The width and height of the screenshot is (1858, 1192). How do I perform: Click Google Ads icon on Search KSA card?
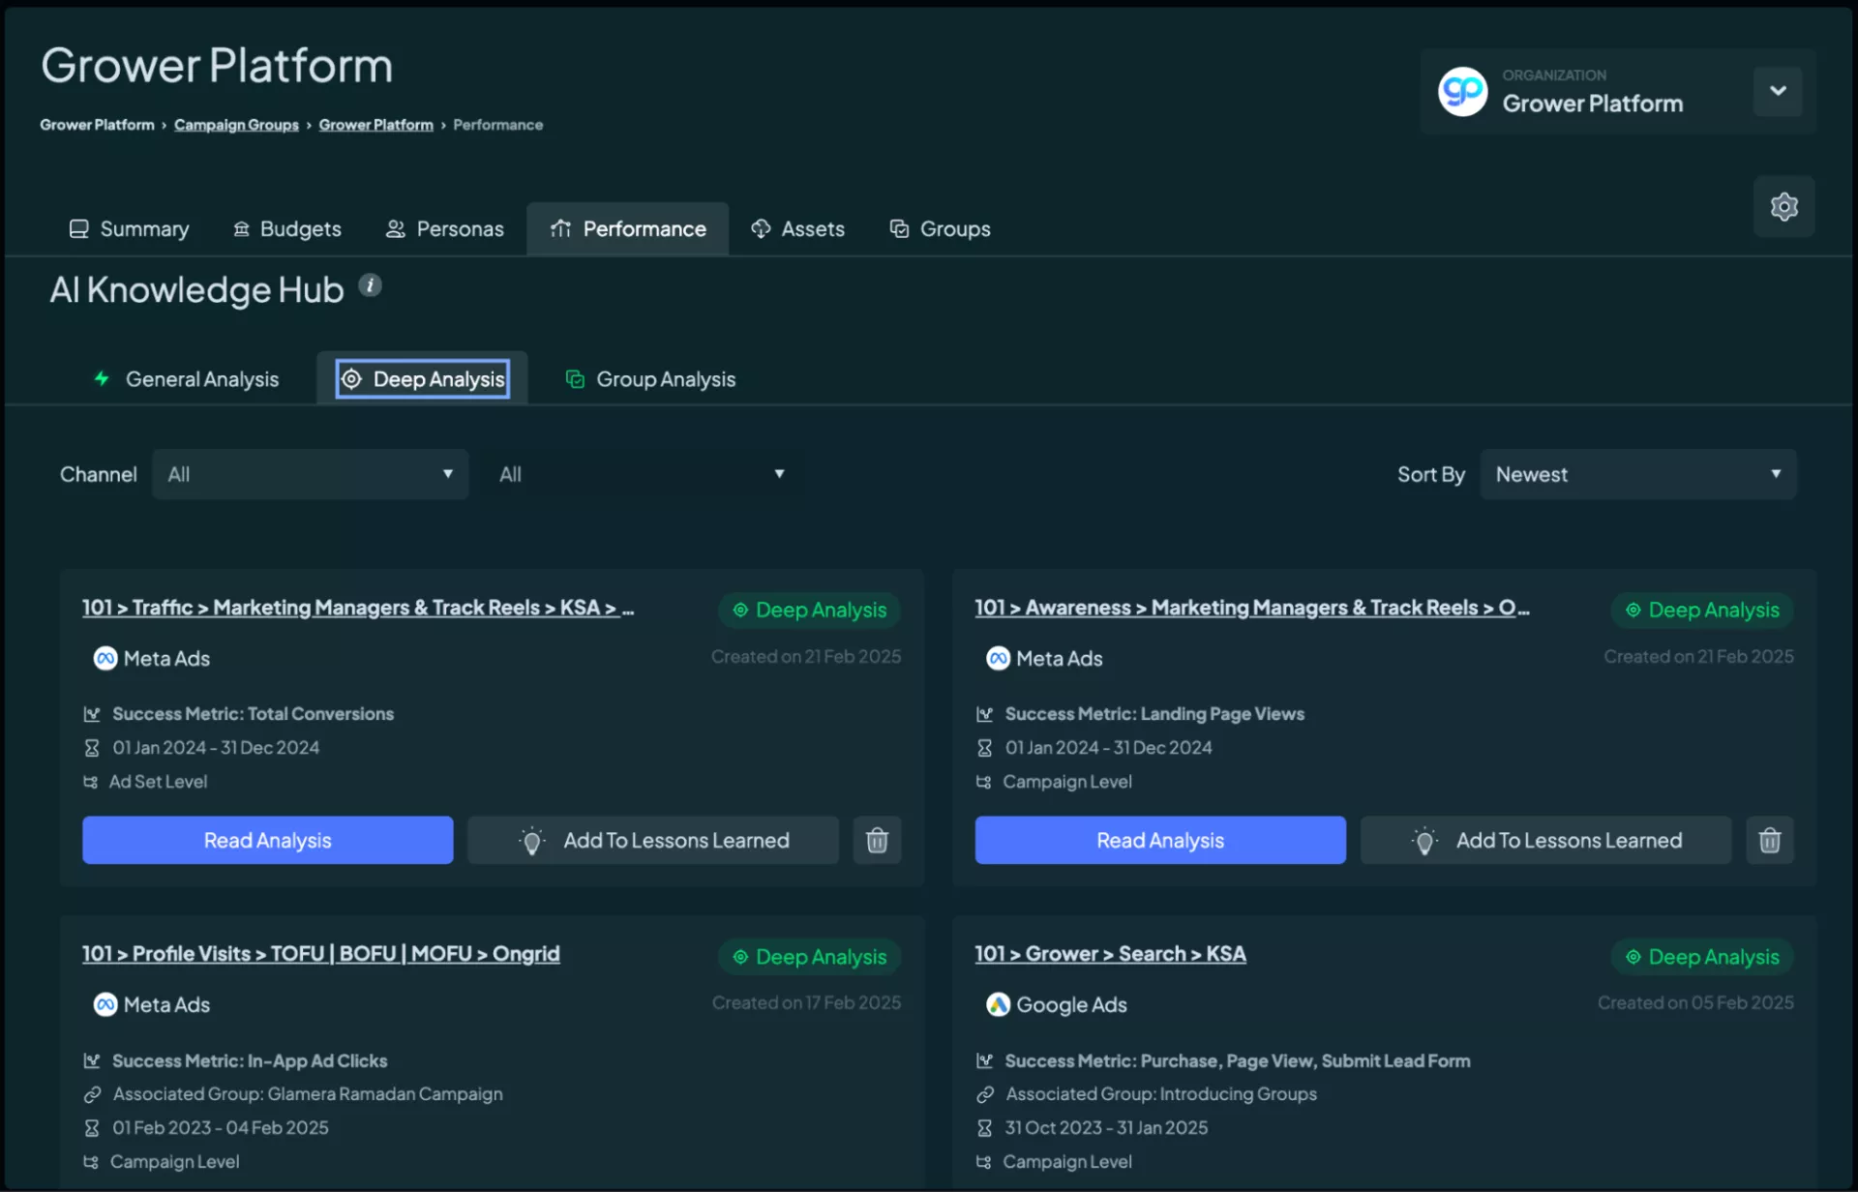998,1004
